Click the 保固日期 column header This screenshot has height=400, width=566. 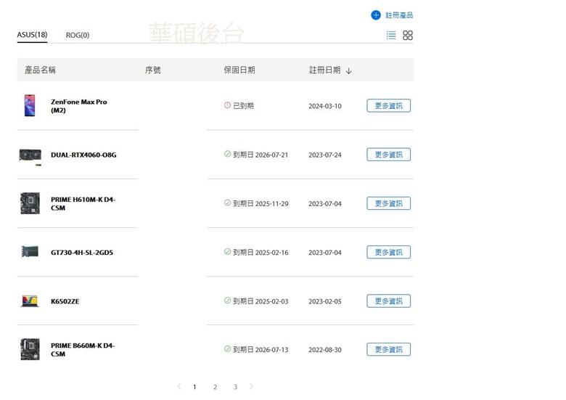click(x=239, y=70)
